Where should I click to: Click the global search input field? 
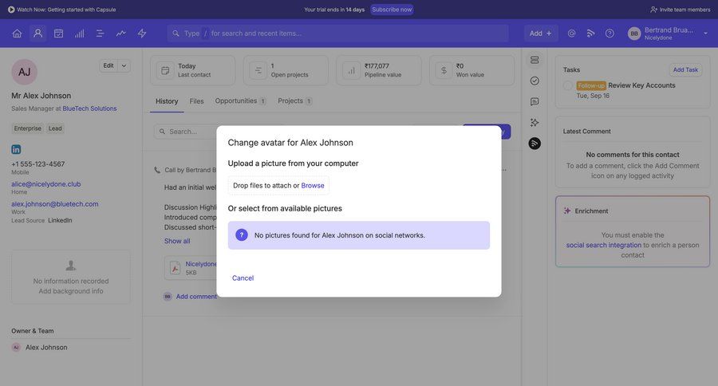point(343,33)
